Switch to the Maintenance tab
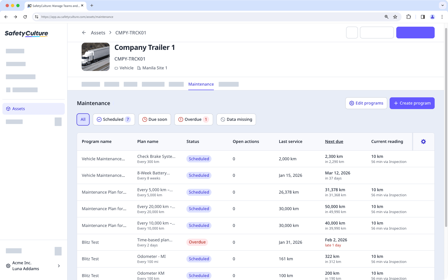This screenshot has width=448, height=280. (x=201, y=84)
